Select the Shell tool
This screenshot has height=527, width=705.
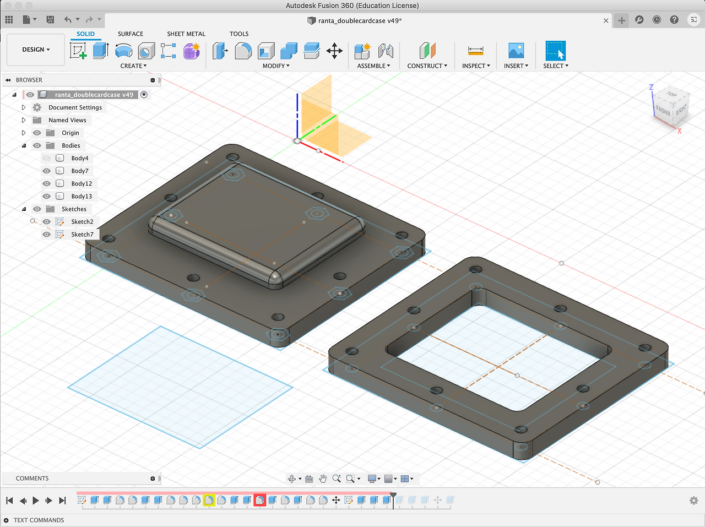tap(266, 51)
